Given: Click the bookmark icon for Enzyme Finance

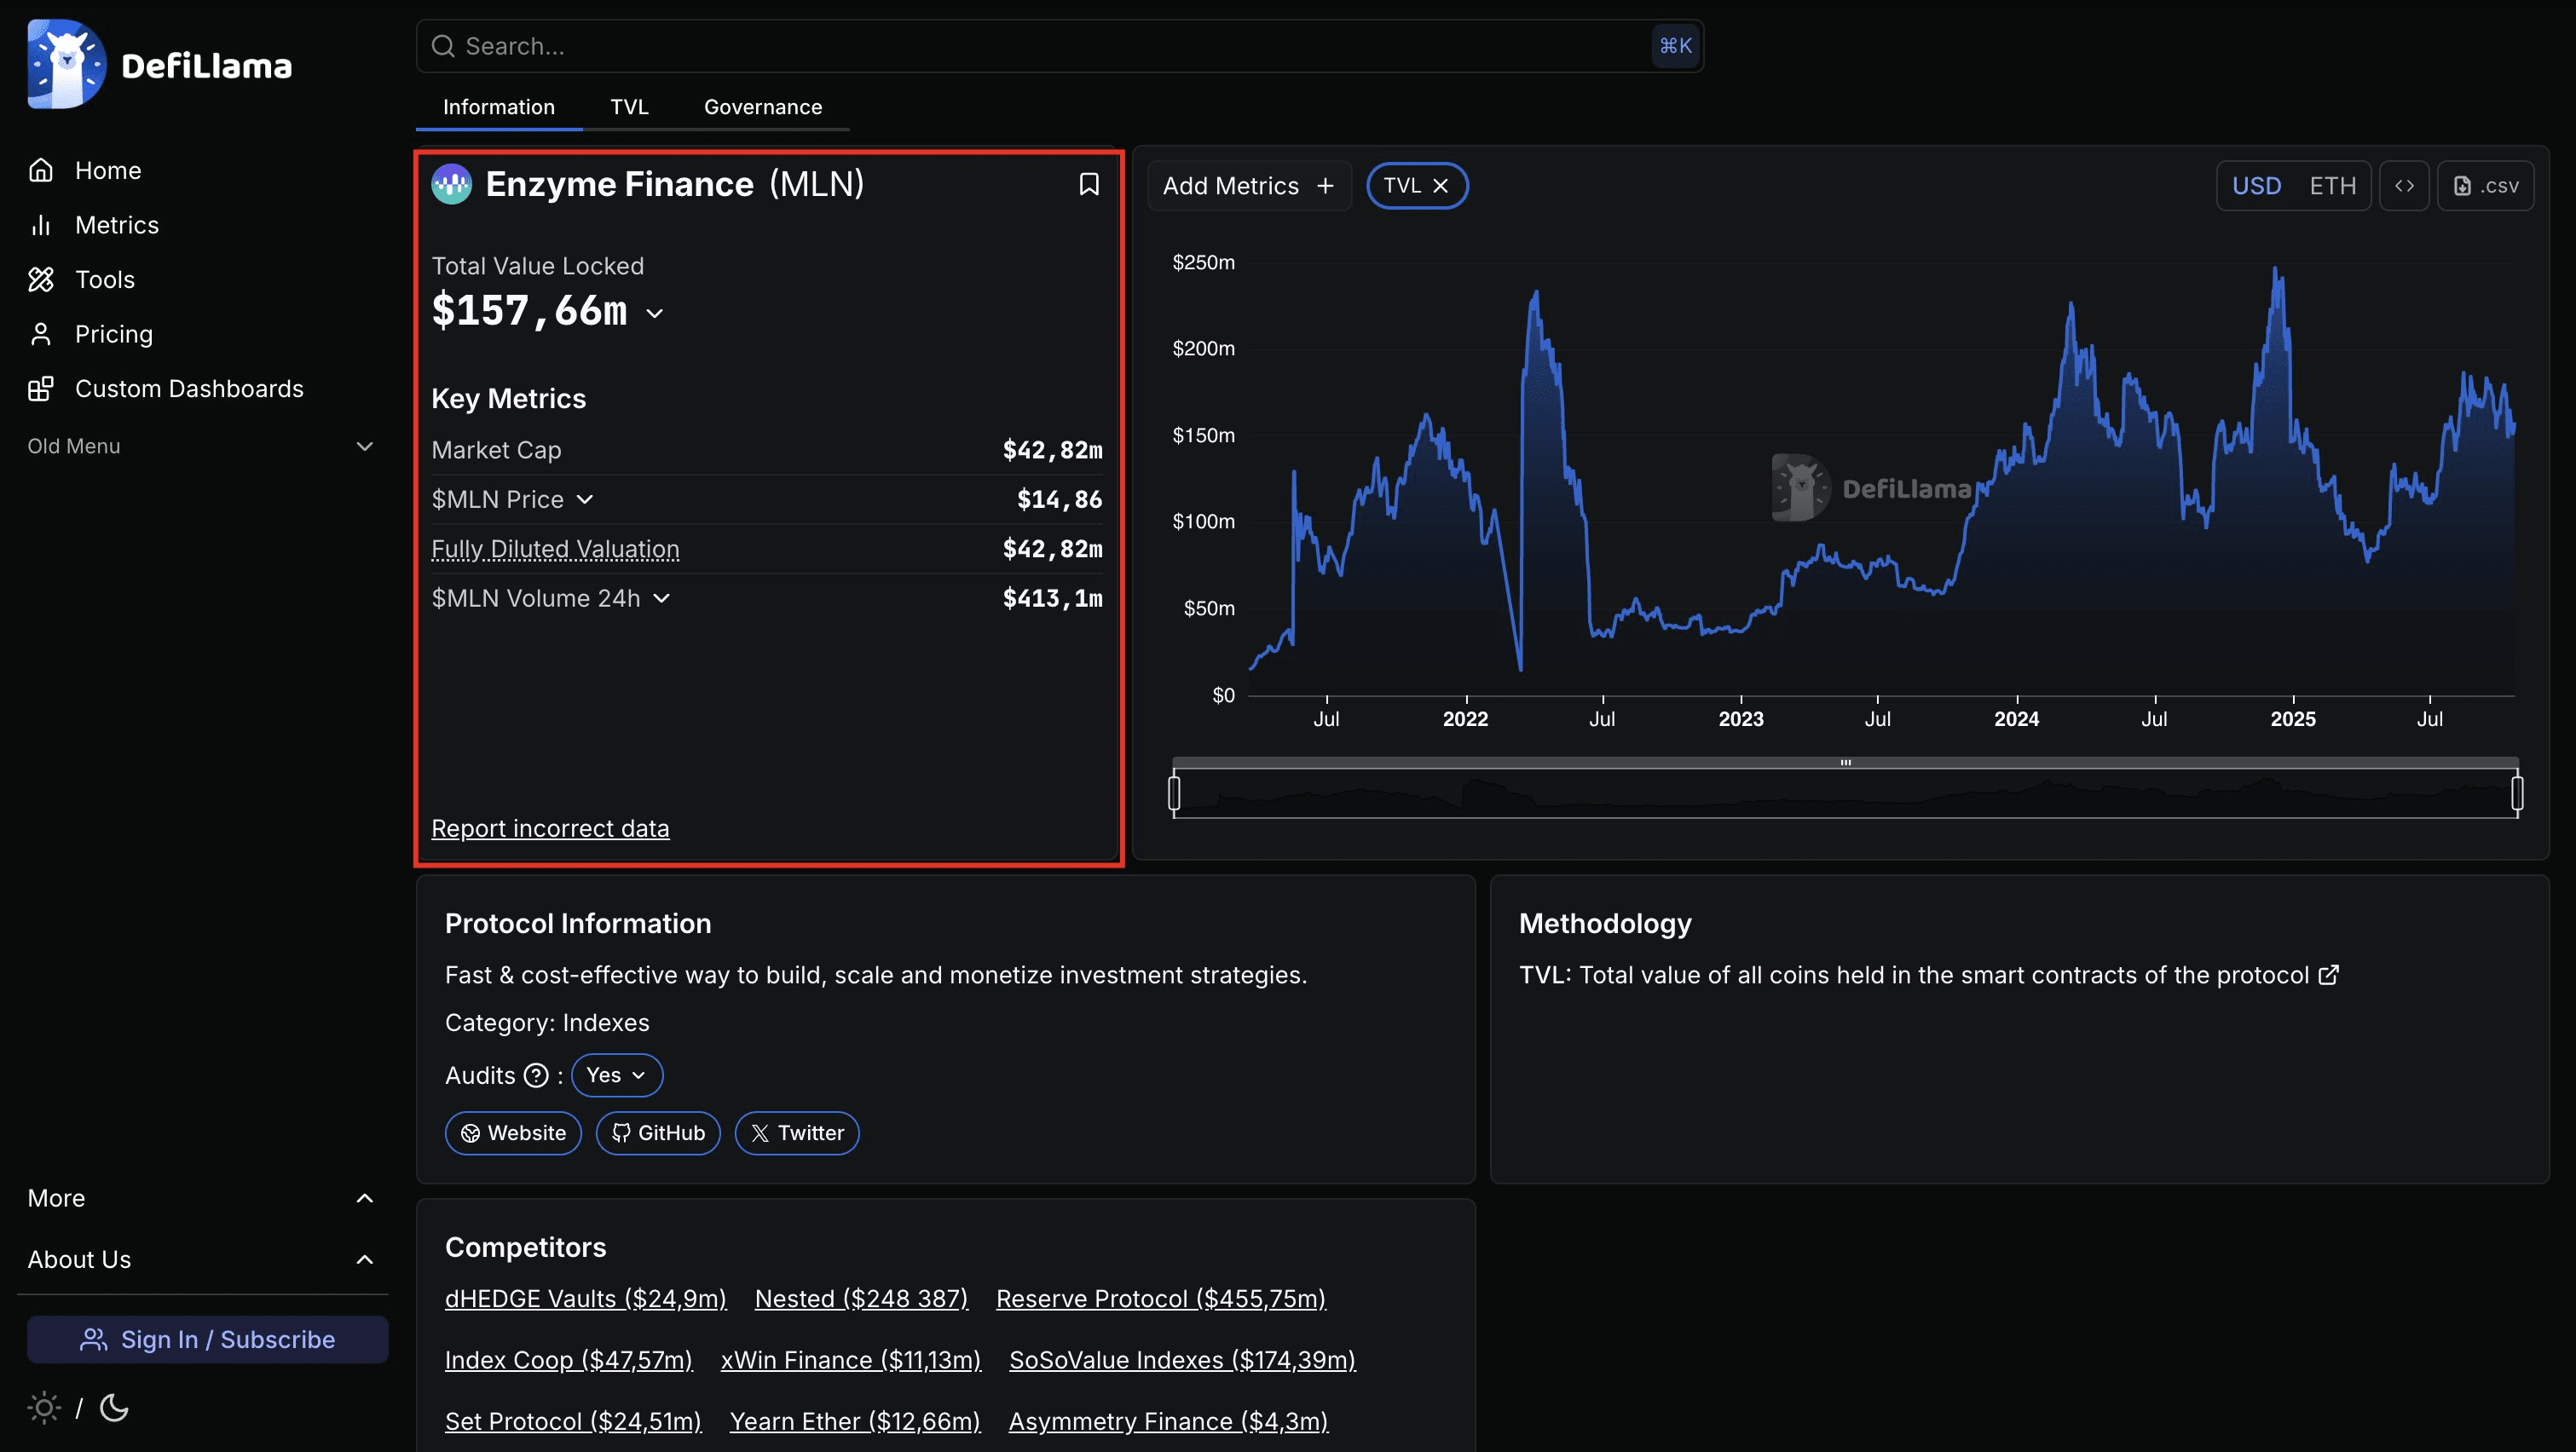Looking at the screenshot, I should [x=1089, y=184].
